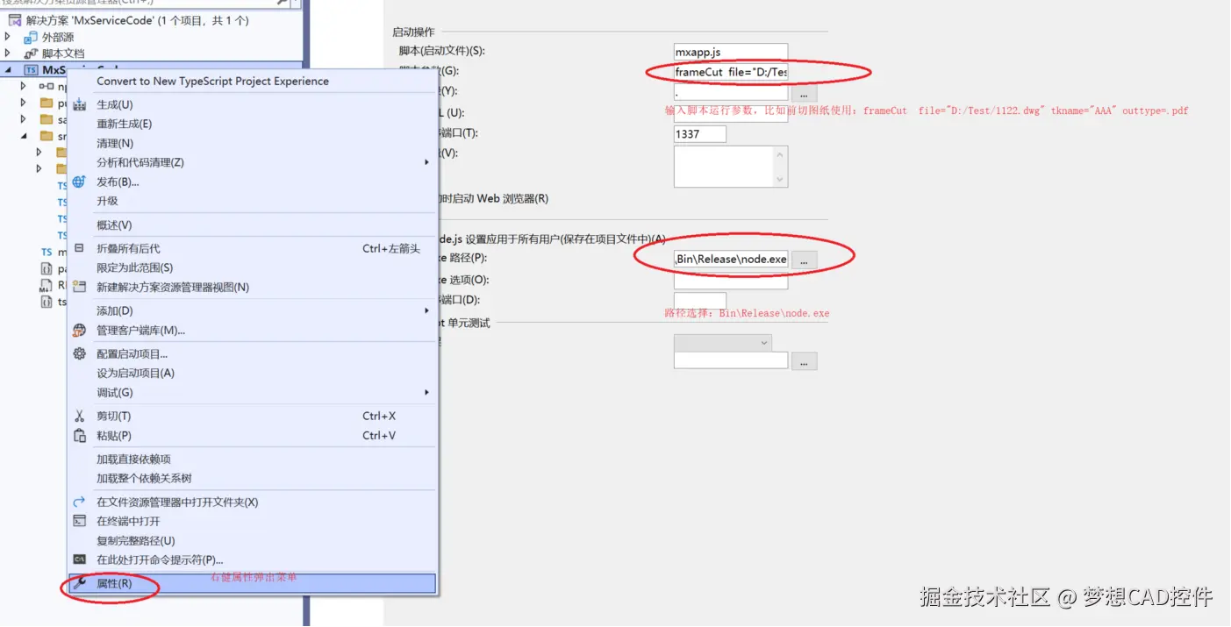Screen dimensions: 1231x627
Task: Click the working directory field containing a dot
Action: 731,92
